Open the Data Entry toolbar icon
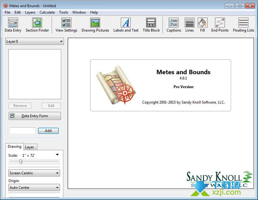This screenshot has width=258, height=200. (13, 23)
